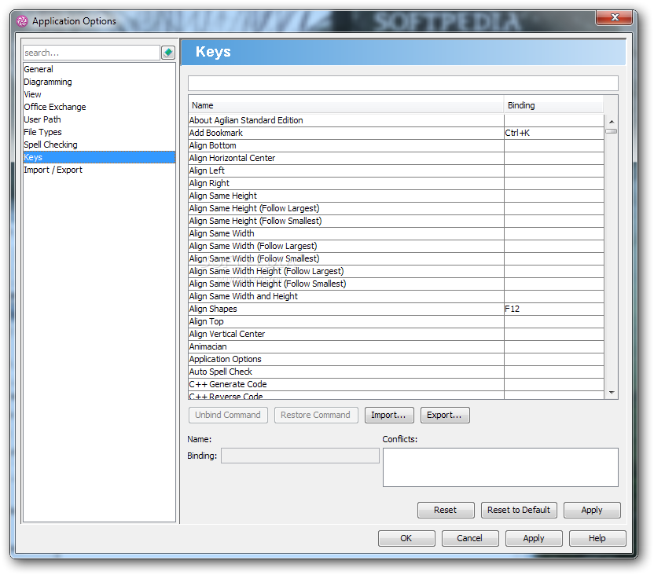This screenshot has height=575, width=654.
Task: Select the scrollbar thumb of the key list
Action: click(x=612, y=131)
